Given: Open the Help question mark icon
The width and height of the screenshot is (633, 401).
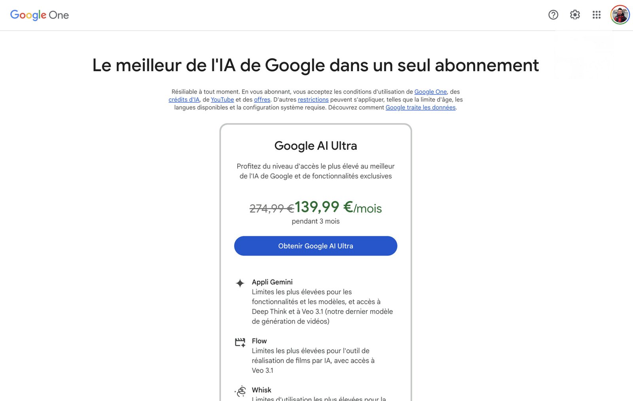Looking at the screenshot, I should 553,15.
